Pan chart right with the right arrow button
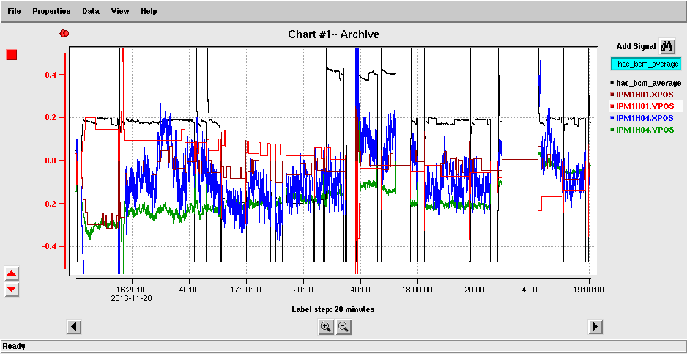The image size is (687, 354). pos(595,326)
